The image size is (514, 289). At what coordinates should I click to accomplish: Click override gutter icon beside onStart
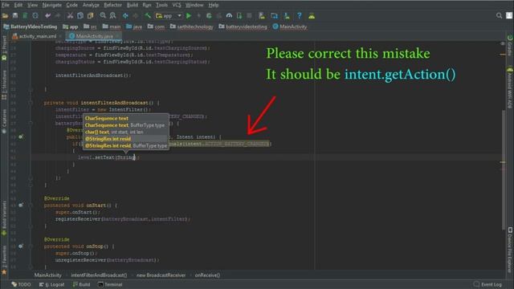21,206
